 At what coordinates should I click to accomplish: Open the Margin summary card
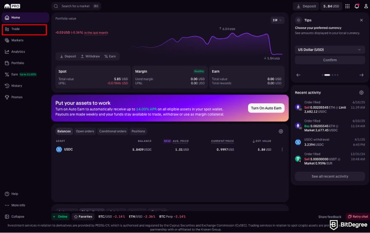click(x=170, y=77)
